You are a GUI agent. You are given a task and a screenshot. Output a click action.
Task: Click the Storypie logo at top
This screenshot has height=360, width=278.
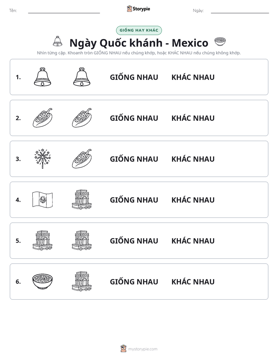(x=139, y=9)
